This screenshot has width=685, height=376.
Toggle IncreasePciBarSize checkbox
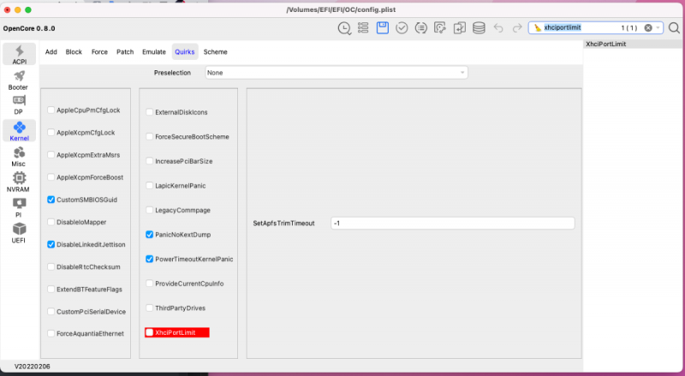[149, 161]
